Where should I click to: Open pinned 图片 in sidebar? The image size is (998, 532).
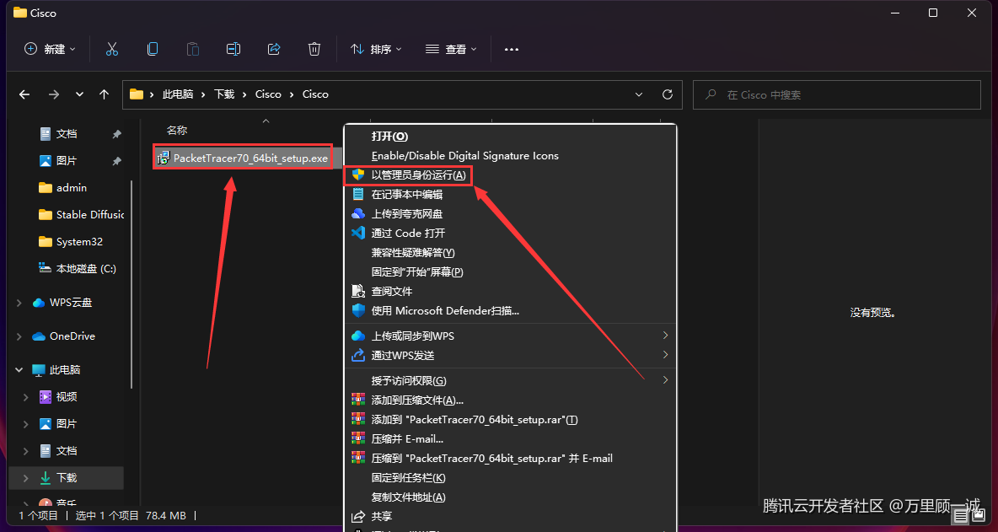tap(67, 161)
